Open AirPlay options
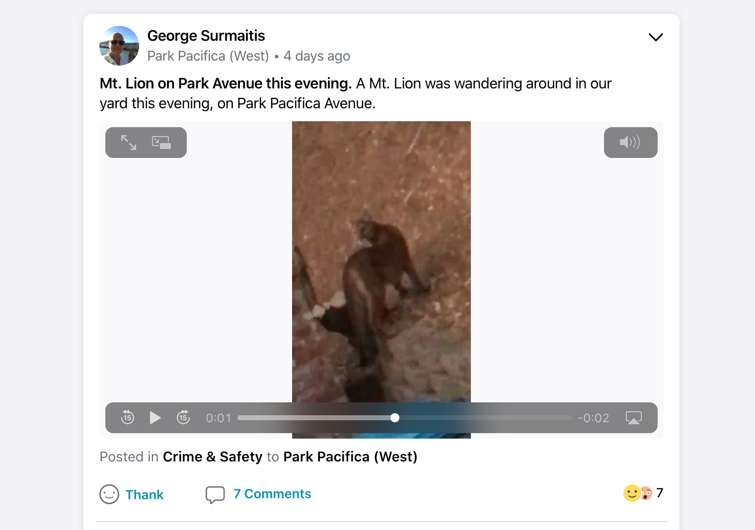This screenshot has height=530, width=755. tap(633, 418)
